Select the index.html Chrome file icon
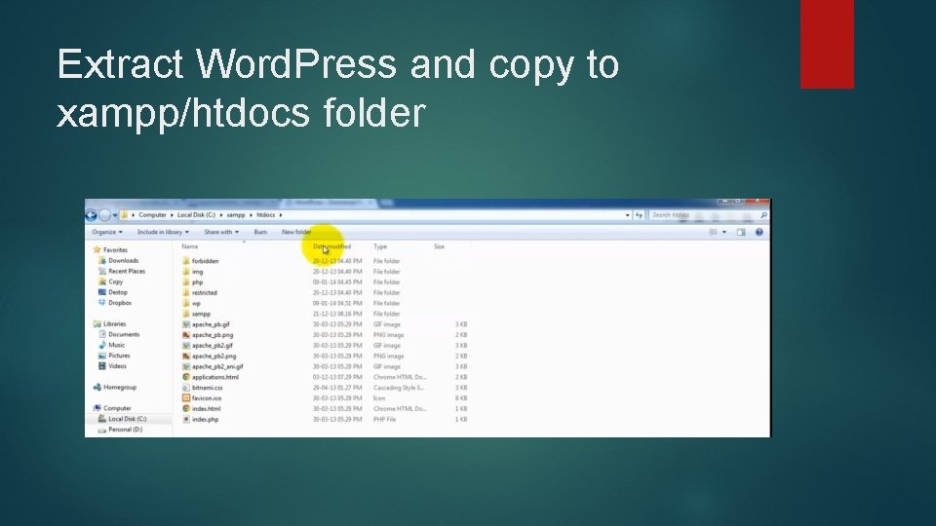The height and width of the screenshot is (526, 936). pos(185,408)
